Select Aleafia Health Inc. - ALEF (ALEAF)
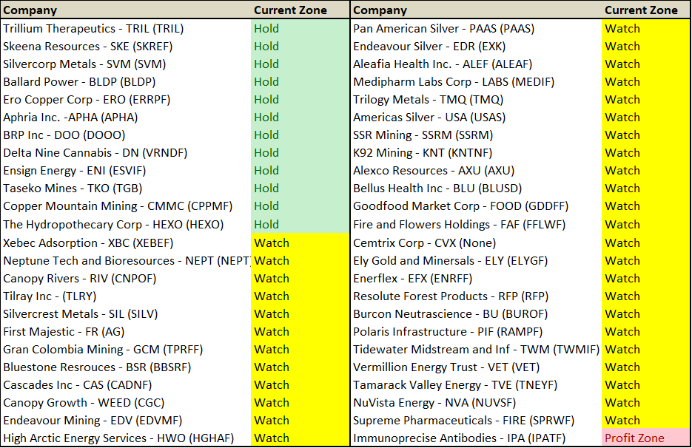The width and height of the screenshot is (692, 448). pyautogui.click(x=476, y=64)
